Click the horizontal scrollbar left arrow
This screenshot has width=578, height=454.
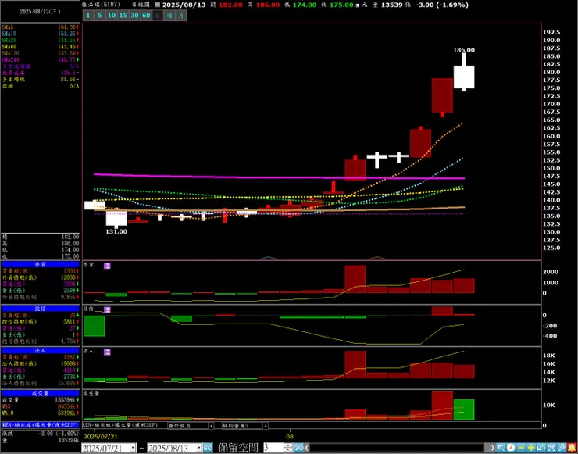(307, 448)
